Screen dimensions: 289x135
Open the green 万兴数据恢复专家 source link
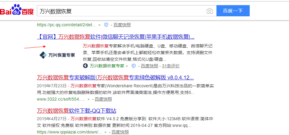pyautogui.click(x=107, y=66)
